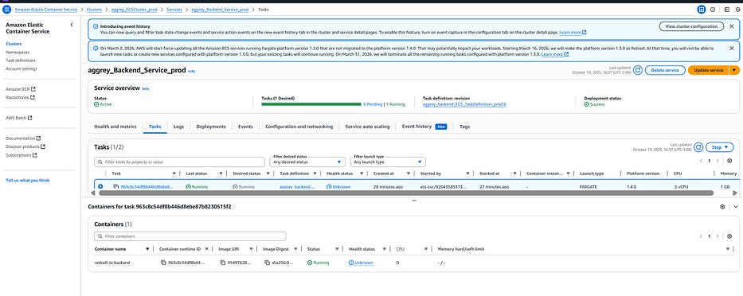Select the radio button for task 963c8c54
Viewport: 743px width, 296px height.
pyautogui.click(x=100, y=187)
